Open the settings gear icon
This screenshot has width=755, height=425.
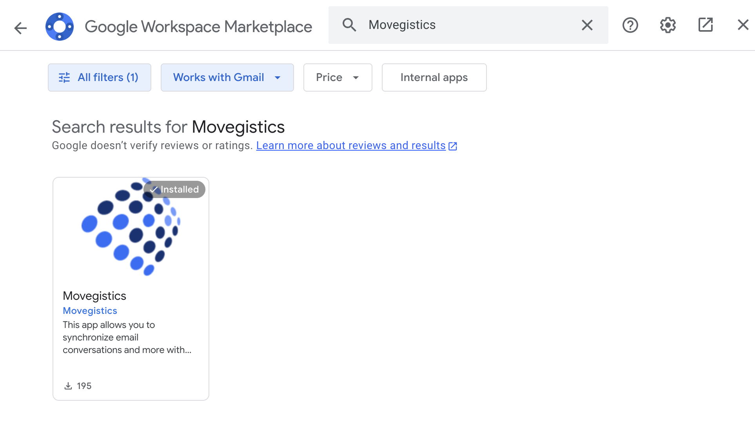click(x=668, y=25)
